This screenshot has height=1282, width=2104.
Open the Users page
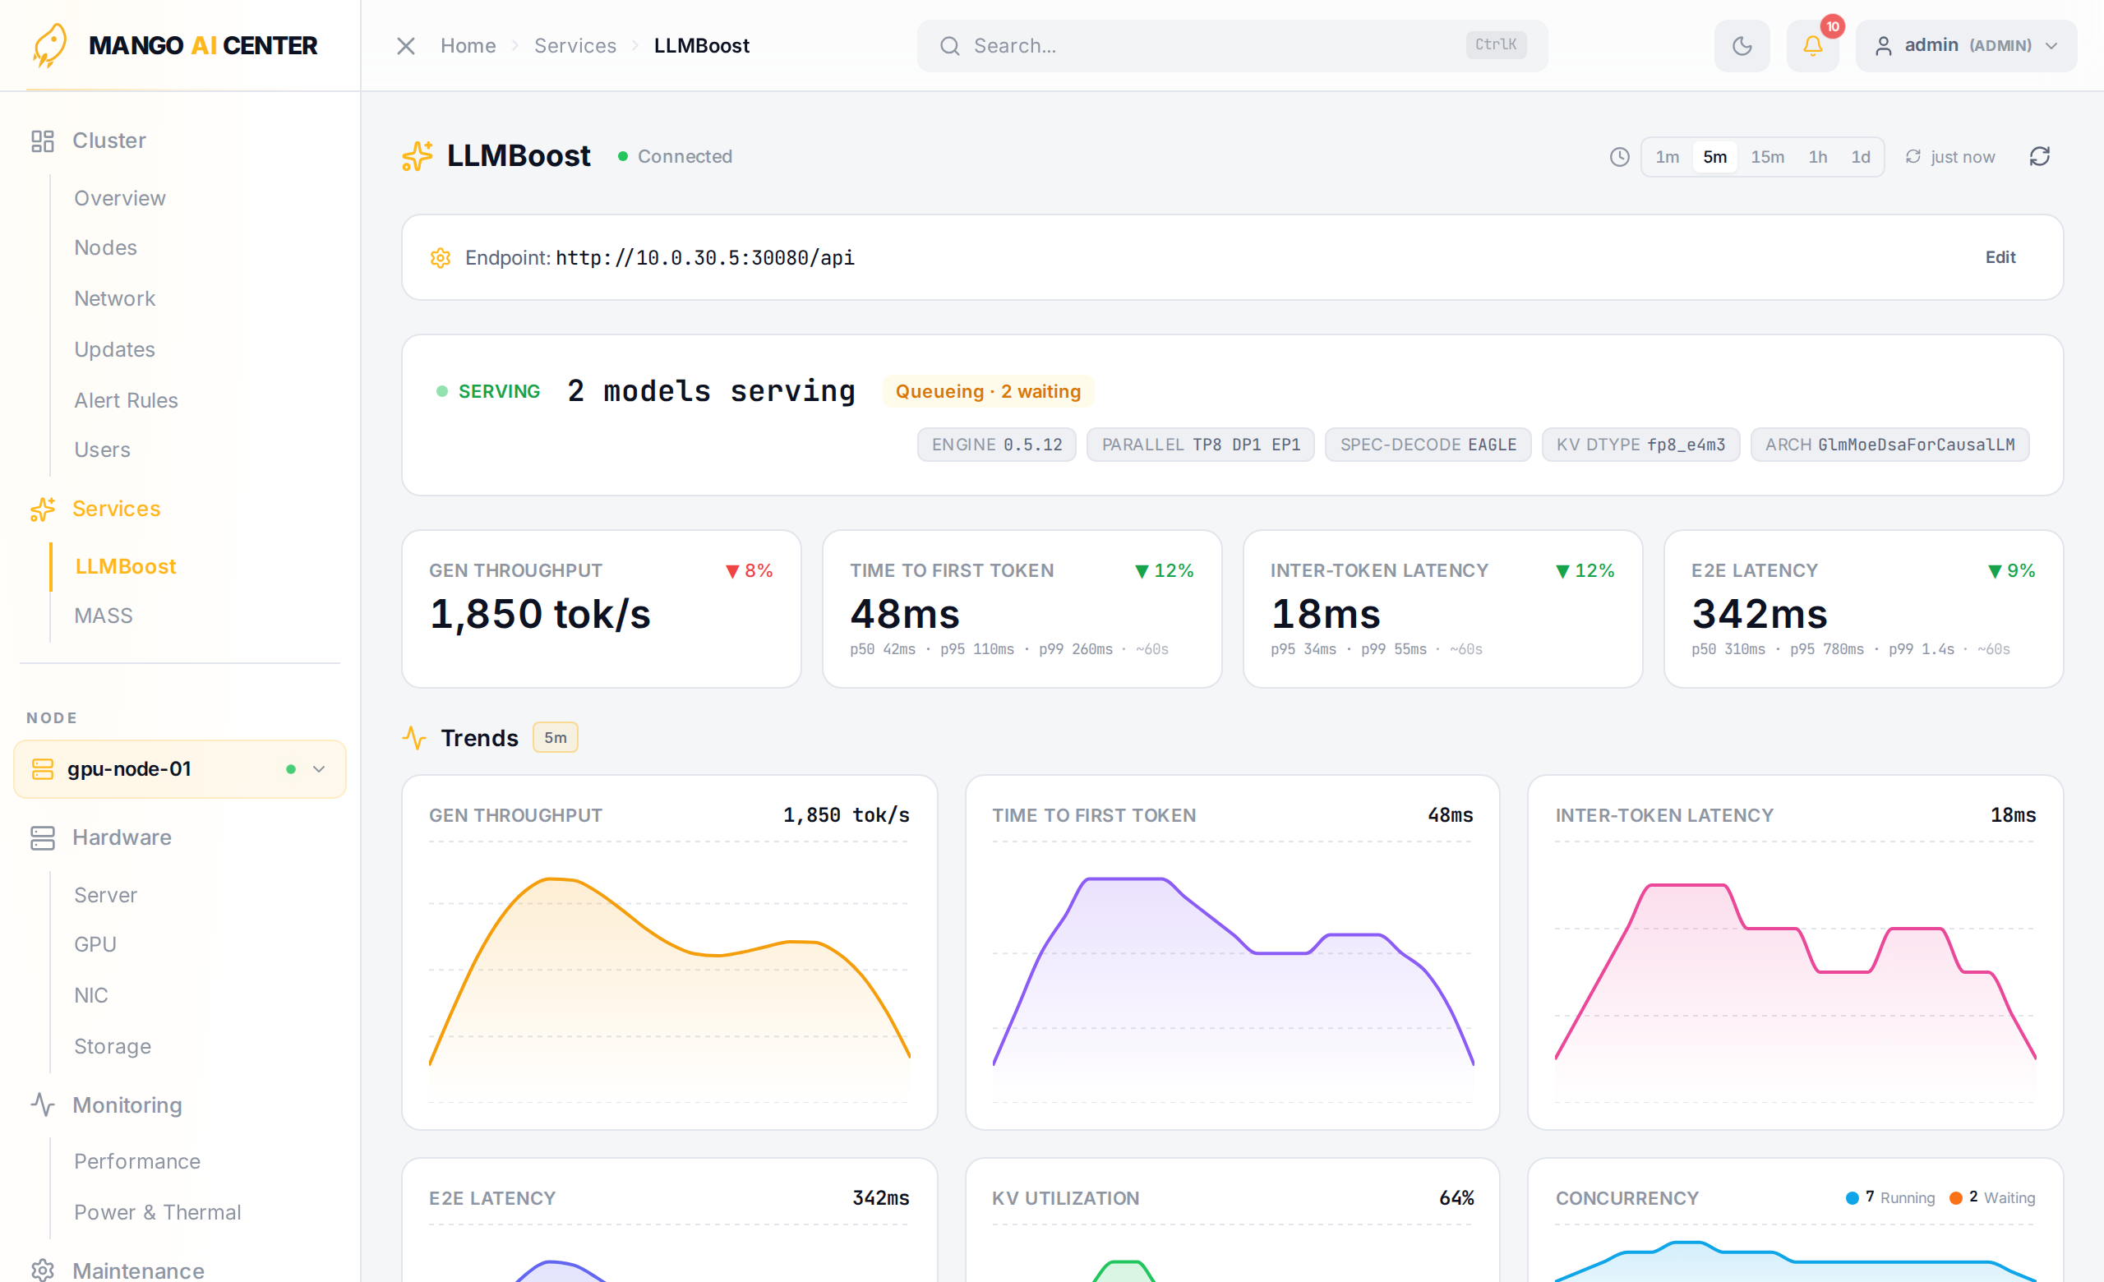(x=102, y=450)
